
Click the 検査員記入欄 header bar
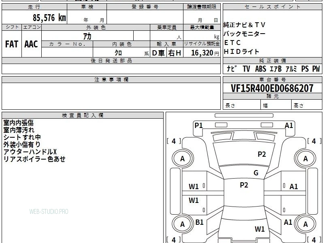(83, 115)
